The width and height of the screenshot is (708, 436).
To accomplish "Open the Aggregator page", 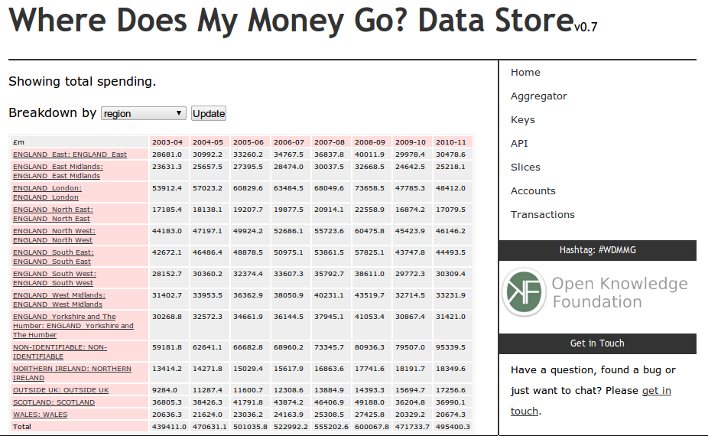I will (x=539, y=96).
